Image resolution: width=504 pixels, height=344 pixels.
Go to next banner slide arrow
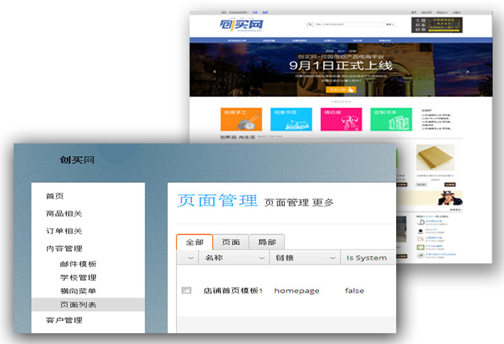(467, 72)
